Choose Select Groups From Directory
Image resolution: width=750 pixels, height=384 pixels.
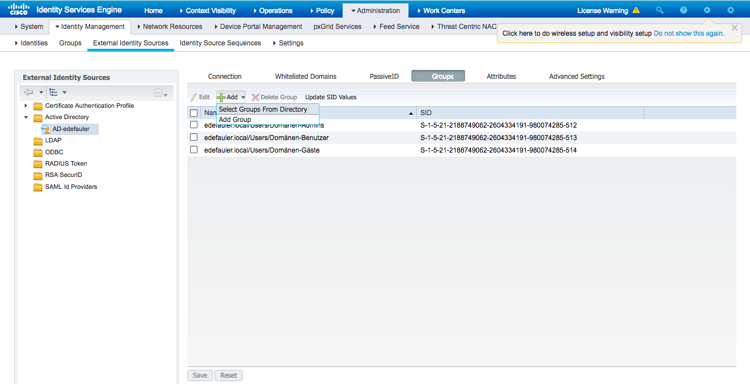(x=268, y=109)
